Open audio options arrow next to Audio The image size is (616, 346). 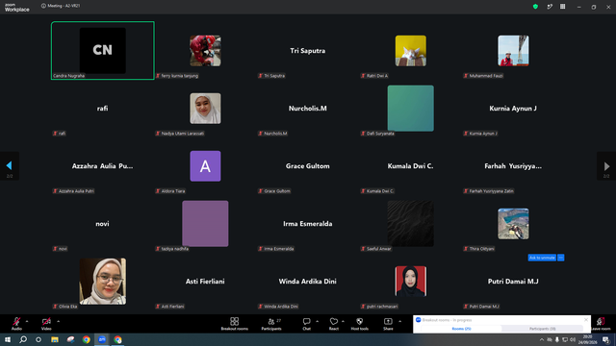pyautogui.click(x=27, y=321)
